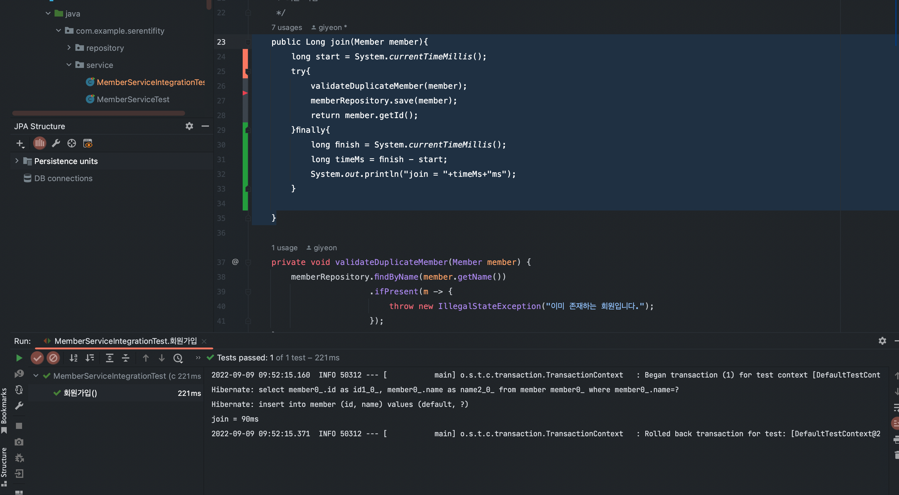899x495 pixels.
Task: Click author hint giyeon above validateDuplicateMember
Action: tap(322, 248)
